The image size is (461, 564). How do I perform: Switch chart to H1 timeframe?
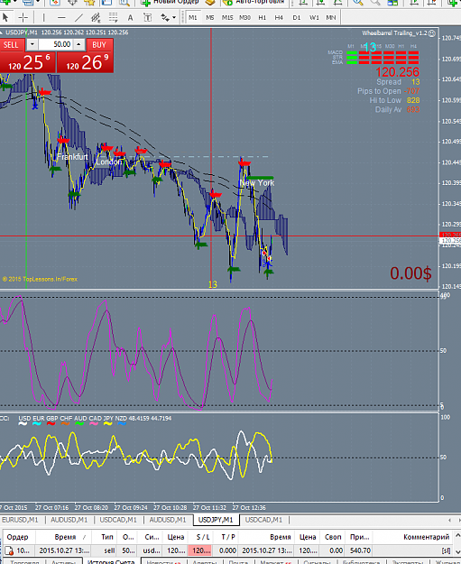pos(263,17)
